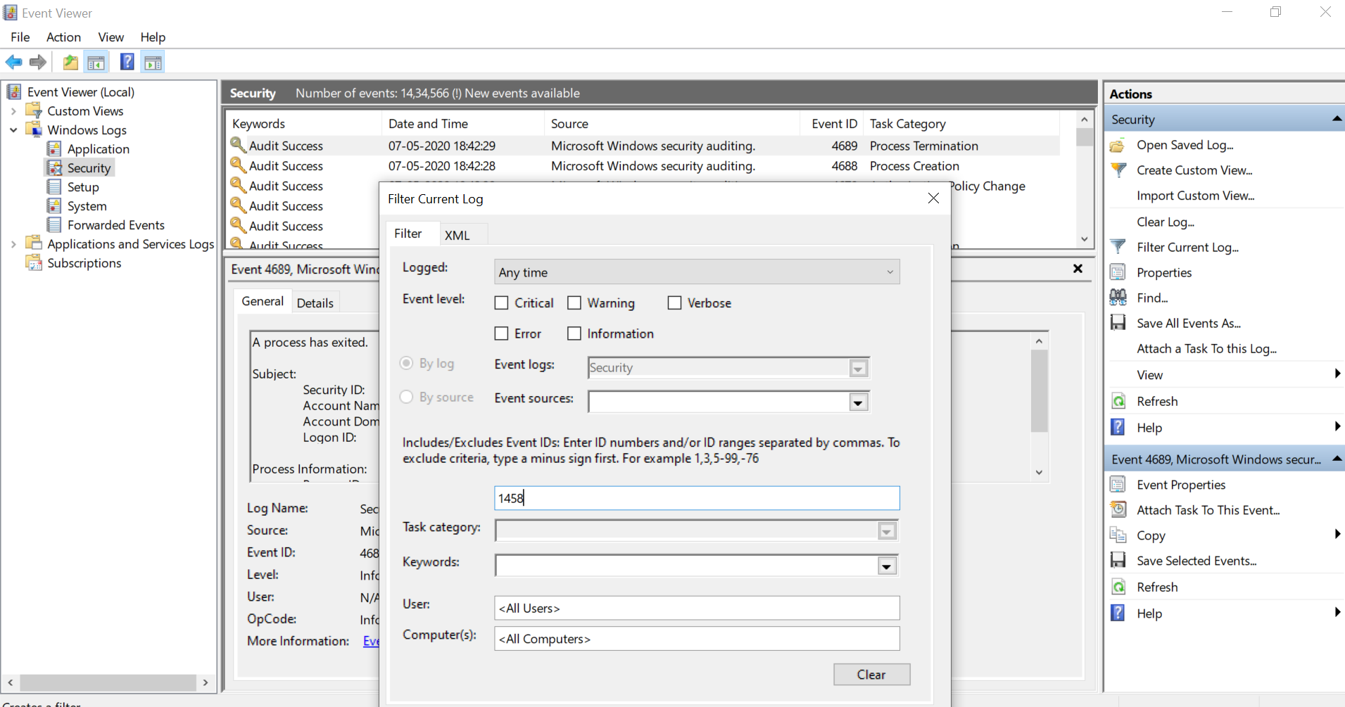The height and width of the screenshot is (707, 1345).
Task: Click the Filter Current Log funnel icon
Action: [x=1118, y=247]
